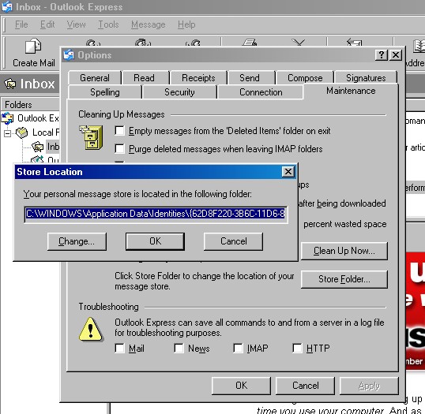Select the Local Folders icon in the tree
This screenshot has width=425, height=414.
click(21, 132)
